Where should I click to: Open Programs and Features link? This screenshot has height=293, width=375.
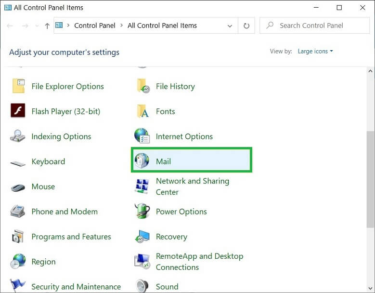(x=71, y=237)
